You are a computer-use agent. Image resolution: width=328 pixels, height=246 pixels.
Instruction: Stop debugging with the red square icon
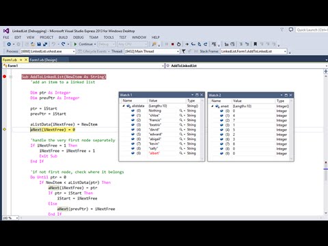point(173,44)
